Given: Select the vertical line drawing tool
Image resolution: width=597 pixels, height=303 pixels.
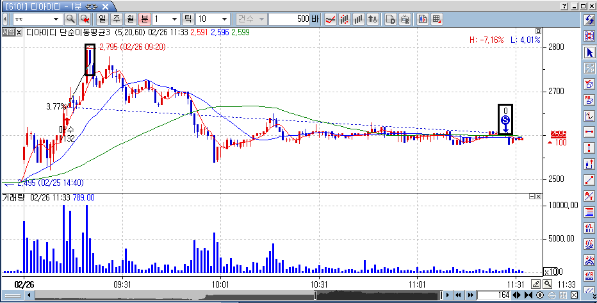Looking at the screenshot, I should click(x=589, y=148).
